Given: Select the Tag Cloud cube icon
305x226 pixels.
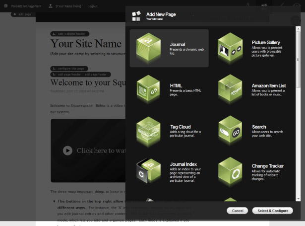Looking at the screenshot, I should click(149, 130).
